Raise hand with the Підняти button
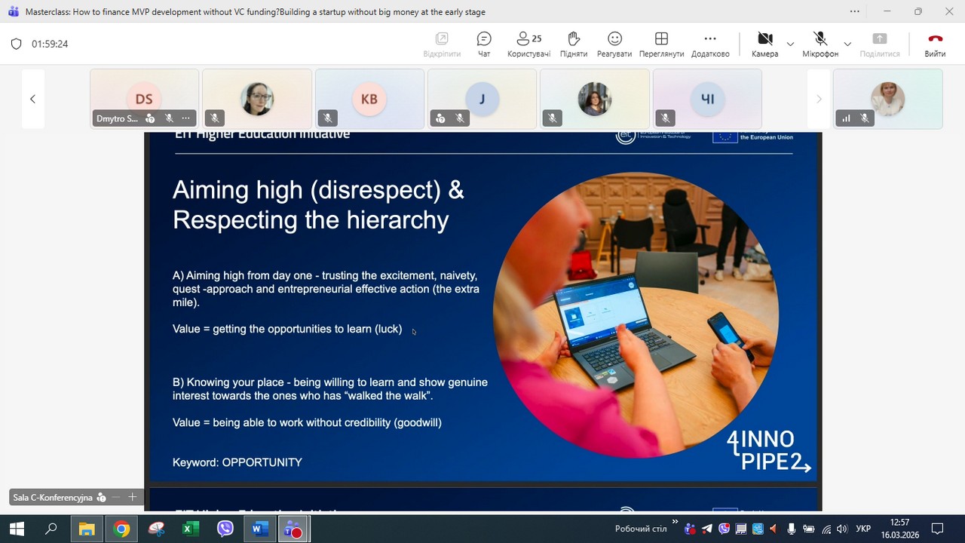The height and width of the screenshot is (543, 965). [x=573, y=44]
